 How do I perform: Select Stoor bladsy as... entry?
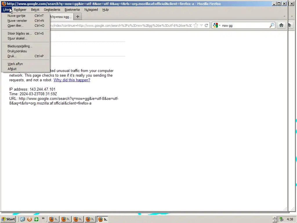[x=26, y=33]
